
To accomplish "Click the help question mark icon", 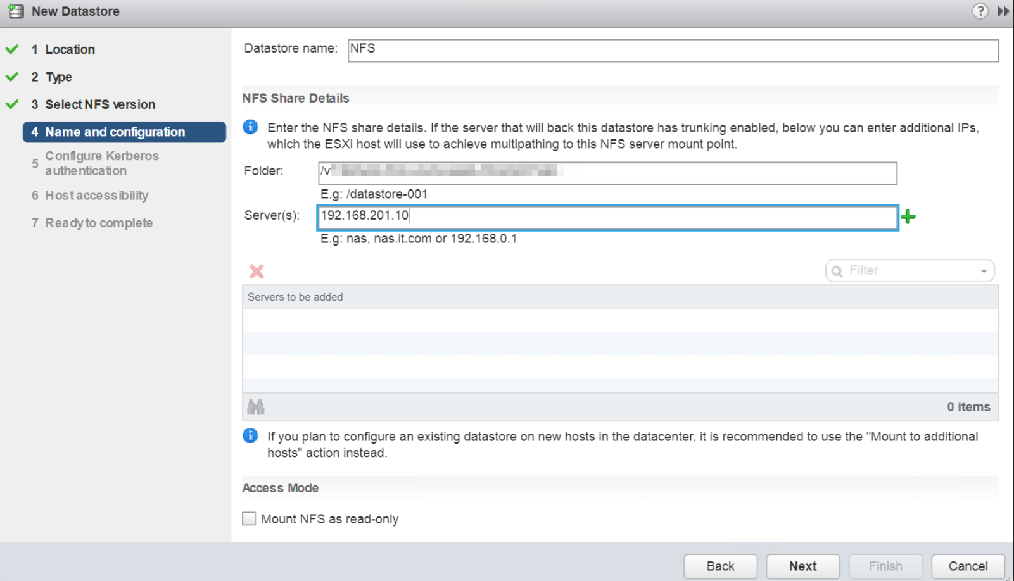I will click(980, 11).
